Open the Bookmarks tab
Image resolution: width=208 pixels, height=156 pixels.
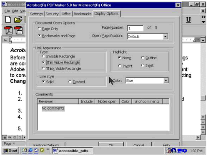coord(83,14)
